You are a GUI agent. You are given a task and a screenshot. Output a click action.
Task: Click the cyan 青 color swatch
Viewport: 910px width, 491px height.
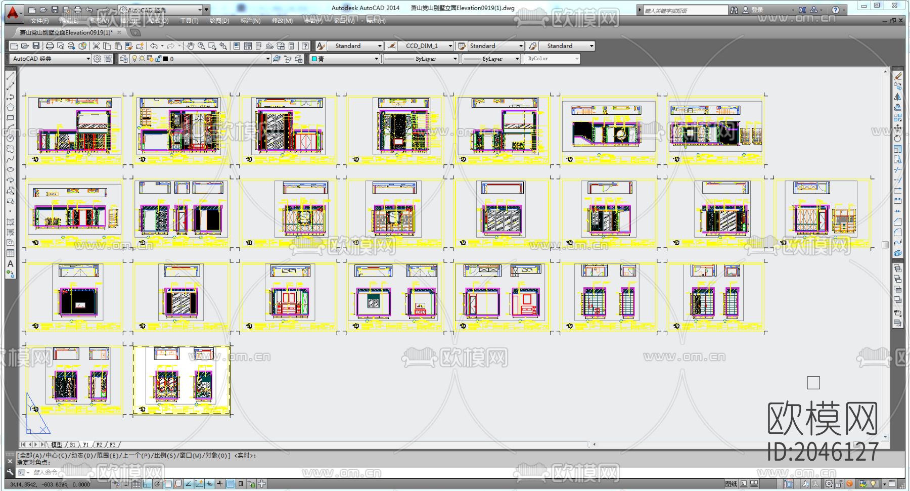click(x=314, y=59)
